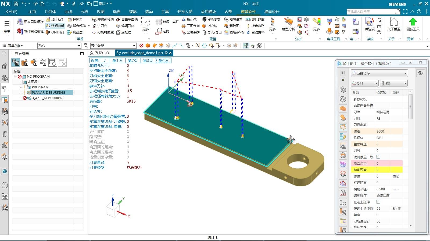Click 刀轨转曲线 tool
This screenshot has height=241, width=430.
coord(103,32)
